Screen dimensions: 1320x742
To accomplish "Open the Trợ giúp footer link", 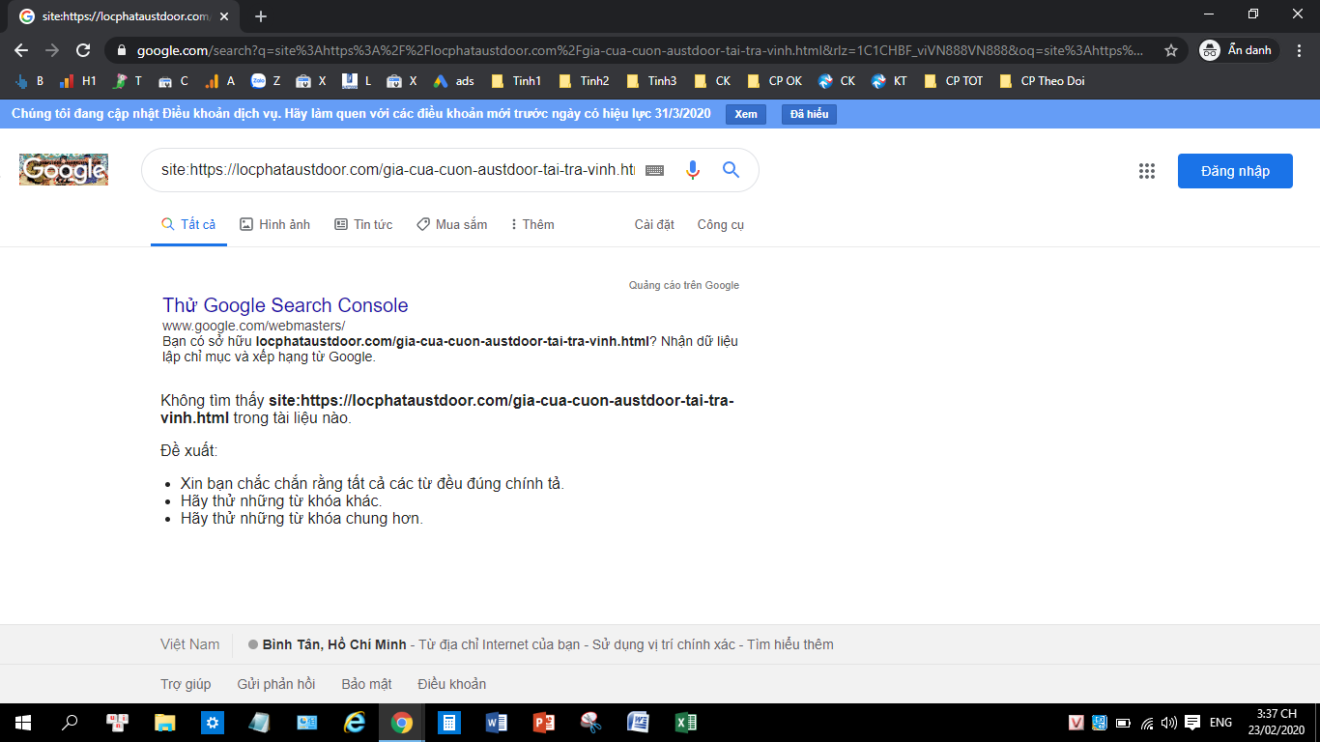I will click(x=186, y=684).
